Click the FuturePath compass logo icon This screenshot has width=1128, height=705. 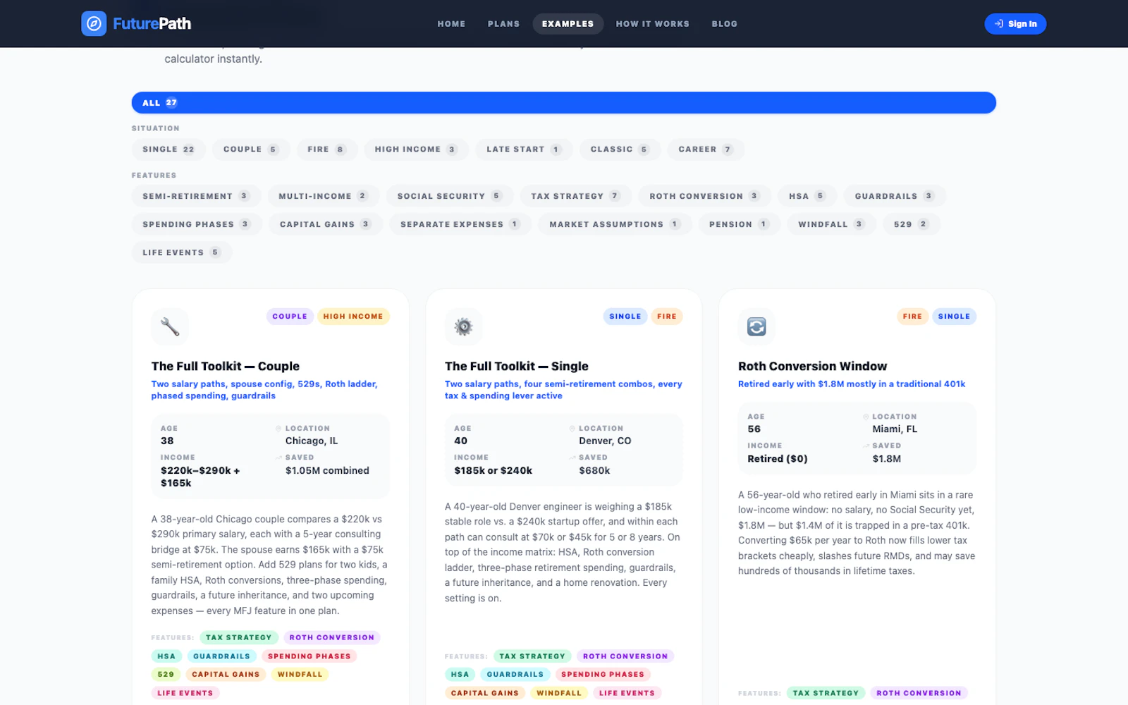coord(94,23)
